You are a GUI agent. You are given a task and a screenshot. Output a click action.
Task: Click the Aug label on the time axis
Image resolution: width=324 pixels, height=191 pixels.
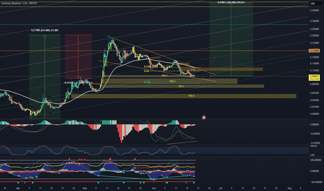pos(290,188)
